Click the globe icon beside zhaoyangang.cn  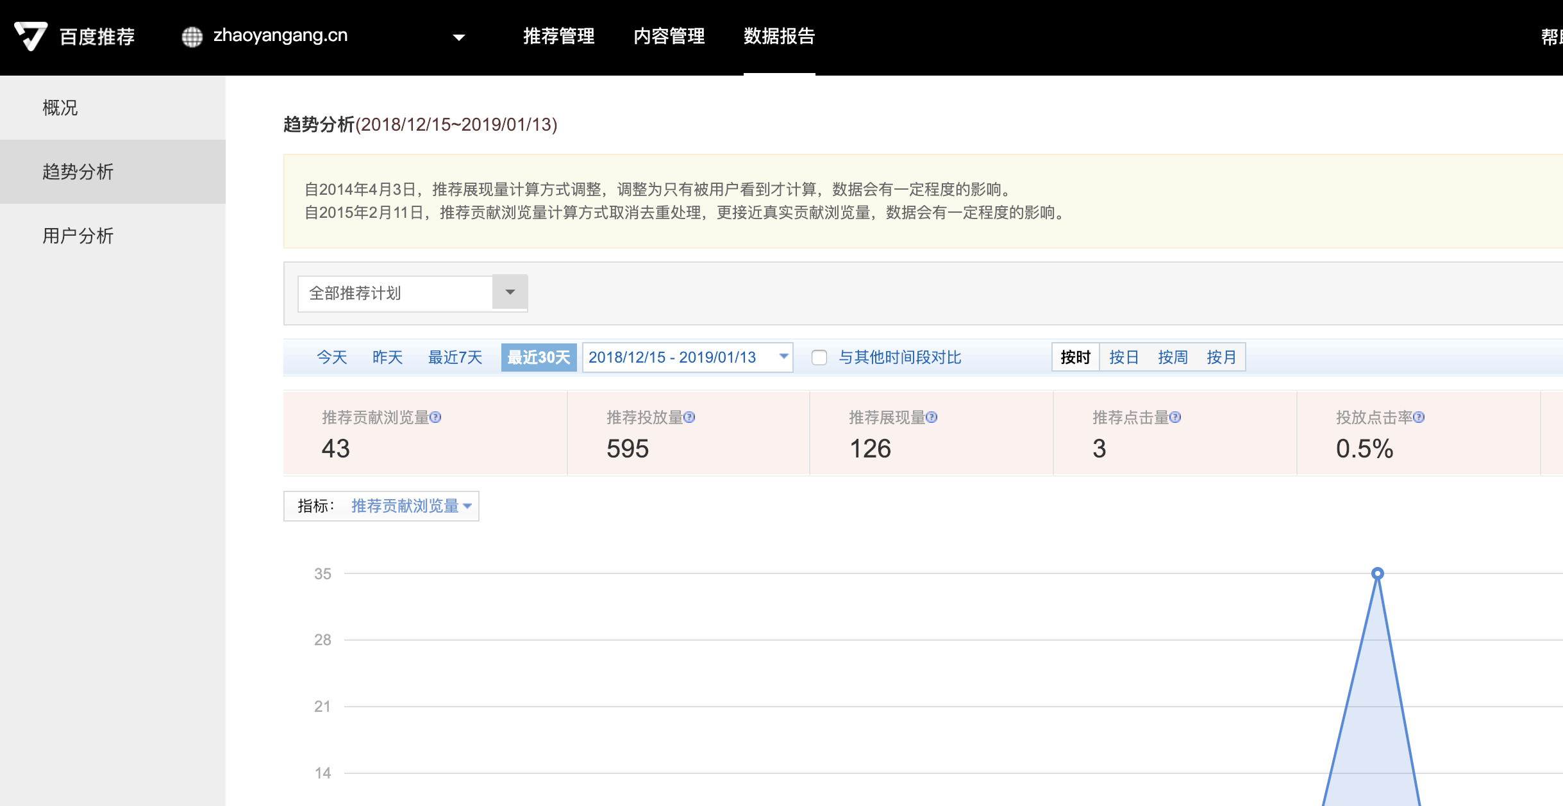192,37
